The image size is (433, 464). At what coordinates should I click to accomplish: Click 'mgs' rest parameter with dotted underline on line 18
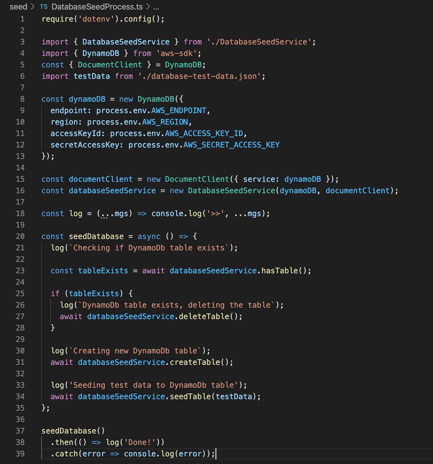(115, 214)
